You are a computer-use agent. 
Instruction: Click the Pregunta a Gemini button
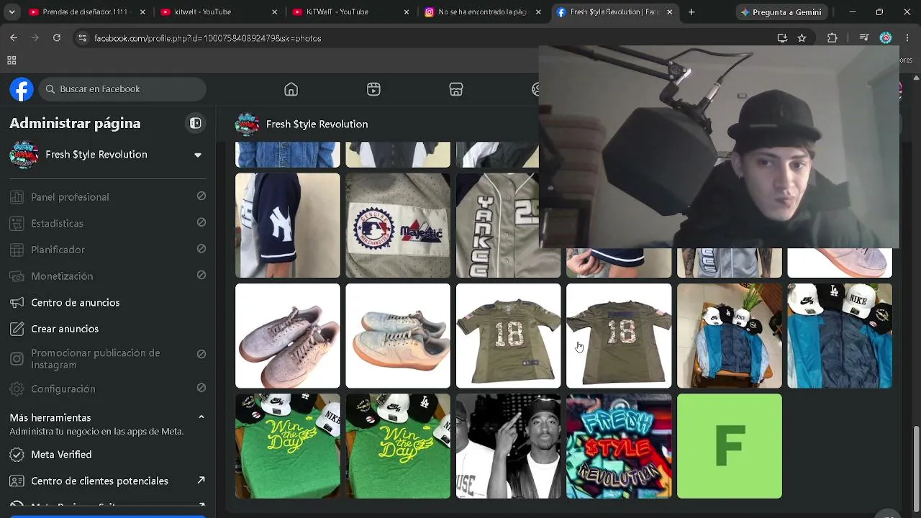coord(782,12)
